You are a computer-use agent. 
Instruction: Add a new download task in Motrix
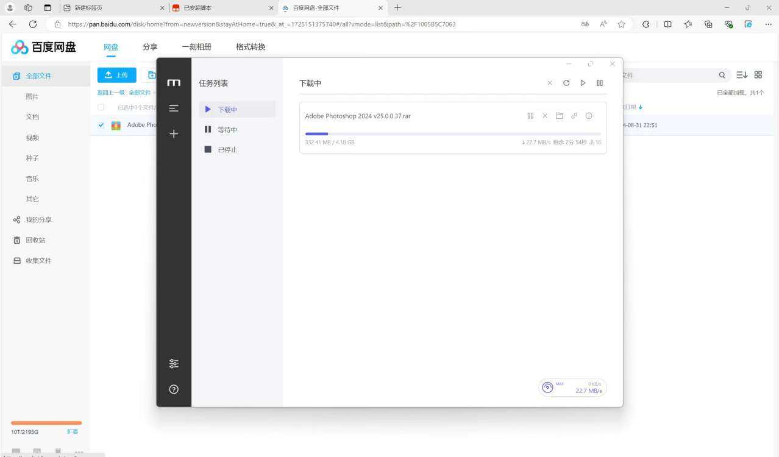point(174,133)
